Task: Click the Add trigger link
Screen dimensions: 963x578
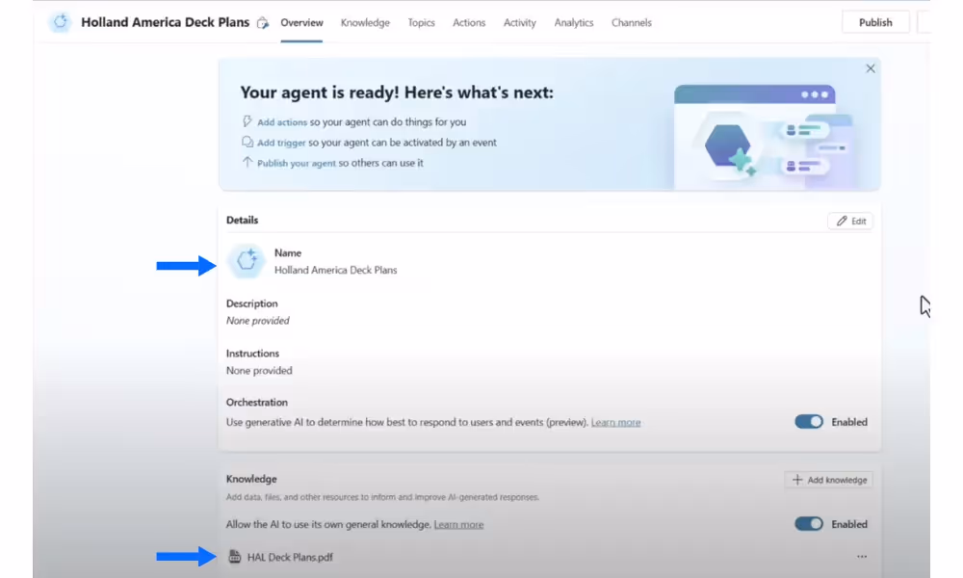Action: pyautogui.click(x=281, y=143)
